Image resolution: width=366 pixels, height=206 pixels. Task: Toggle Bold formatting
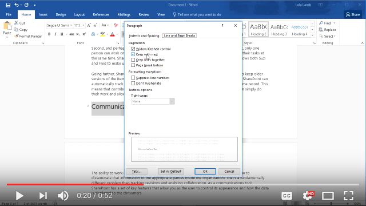tap(49, 34)
